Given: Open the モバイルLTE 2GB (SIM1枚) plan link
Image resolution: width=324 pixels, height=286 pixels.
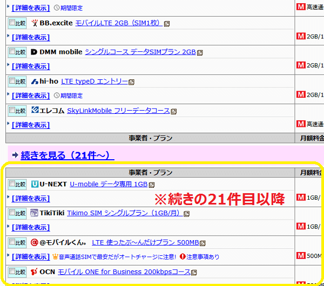Looking at the screenshot, I should pos(119,23).
